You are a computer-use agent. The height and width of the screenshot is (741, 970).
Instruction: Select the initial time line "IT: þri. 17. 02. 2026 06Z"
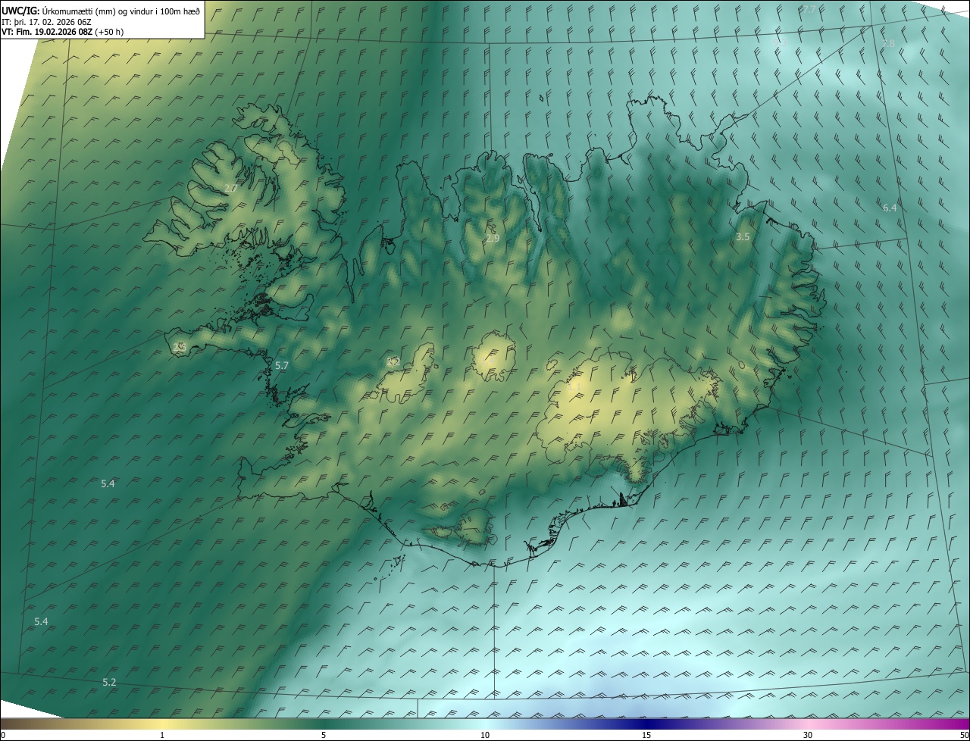47,21
